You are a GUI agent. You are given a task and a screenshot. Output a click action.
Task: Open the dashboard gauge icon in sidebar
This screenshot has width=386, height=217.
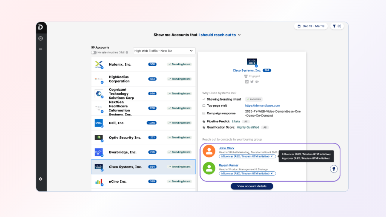[x=41, y=38]
